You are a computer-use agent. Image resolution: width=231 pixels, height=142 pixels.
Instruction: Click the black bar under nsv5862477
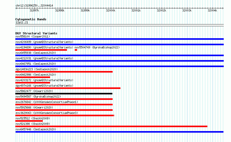pyautogui.click(x=64, y=94)
